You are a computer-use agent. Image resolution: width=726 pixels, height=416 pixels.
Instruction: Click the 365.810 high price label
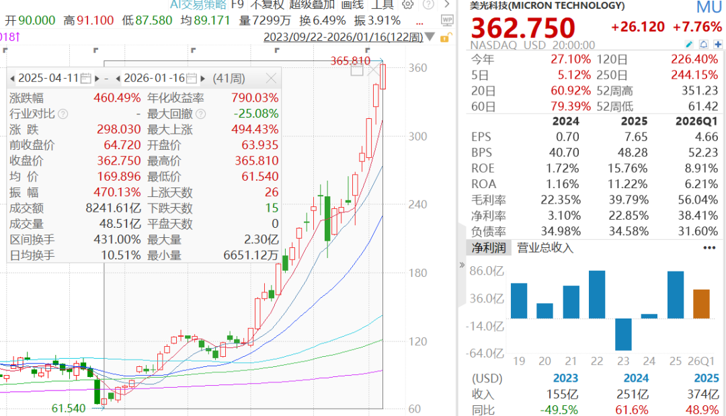pyautogui.click(x=350, y=60)
